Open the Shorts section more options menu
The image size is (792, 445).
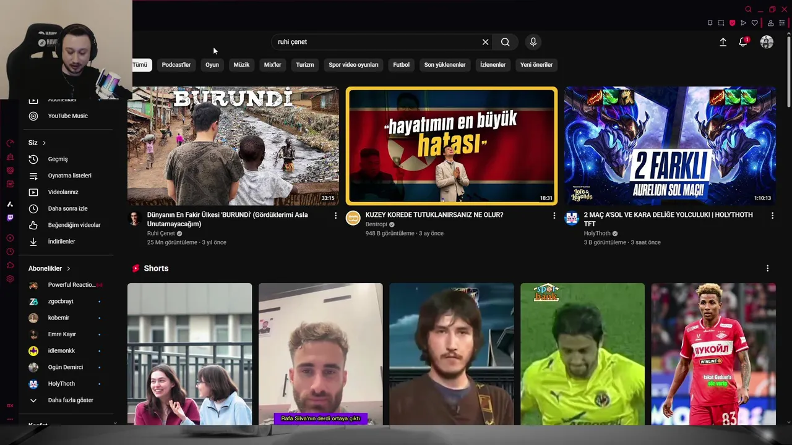pyautogui.click(x=767, y=268)
